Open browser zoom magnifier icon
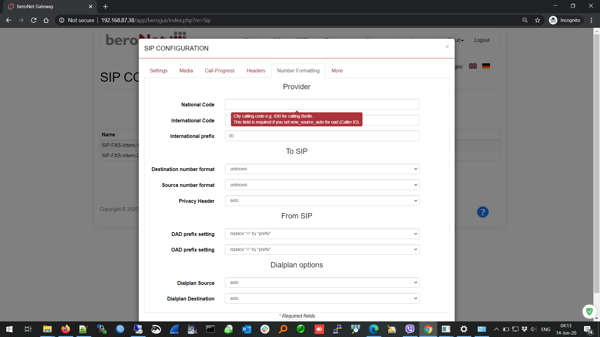This screenshot has height=337, width=600. click(525, 20)
